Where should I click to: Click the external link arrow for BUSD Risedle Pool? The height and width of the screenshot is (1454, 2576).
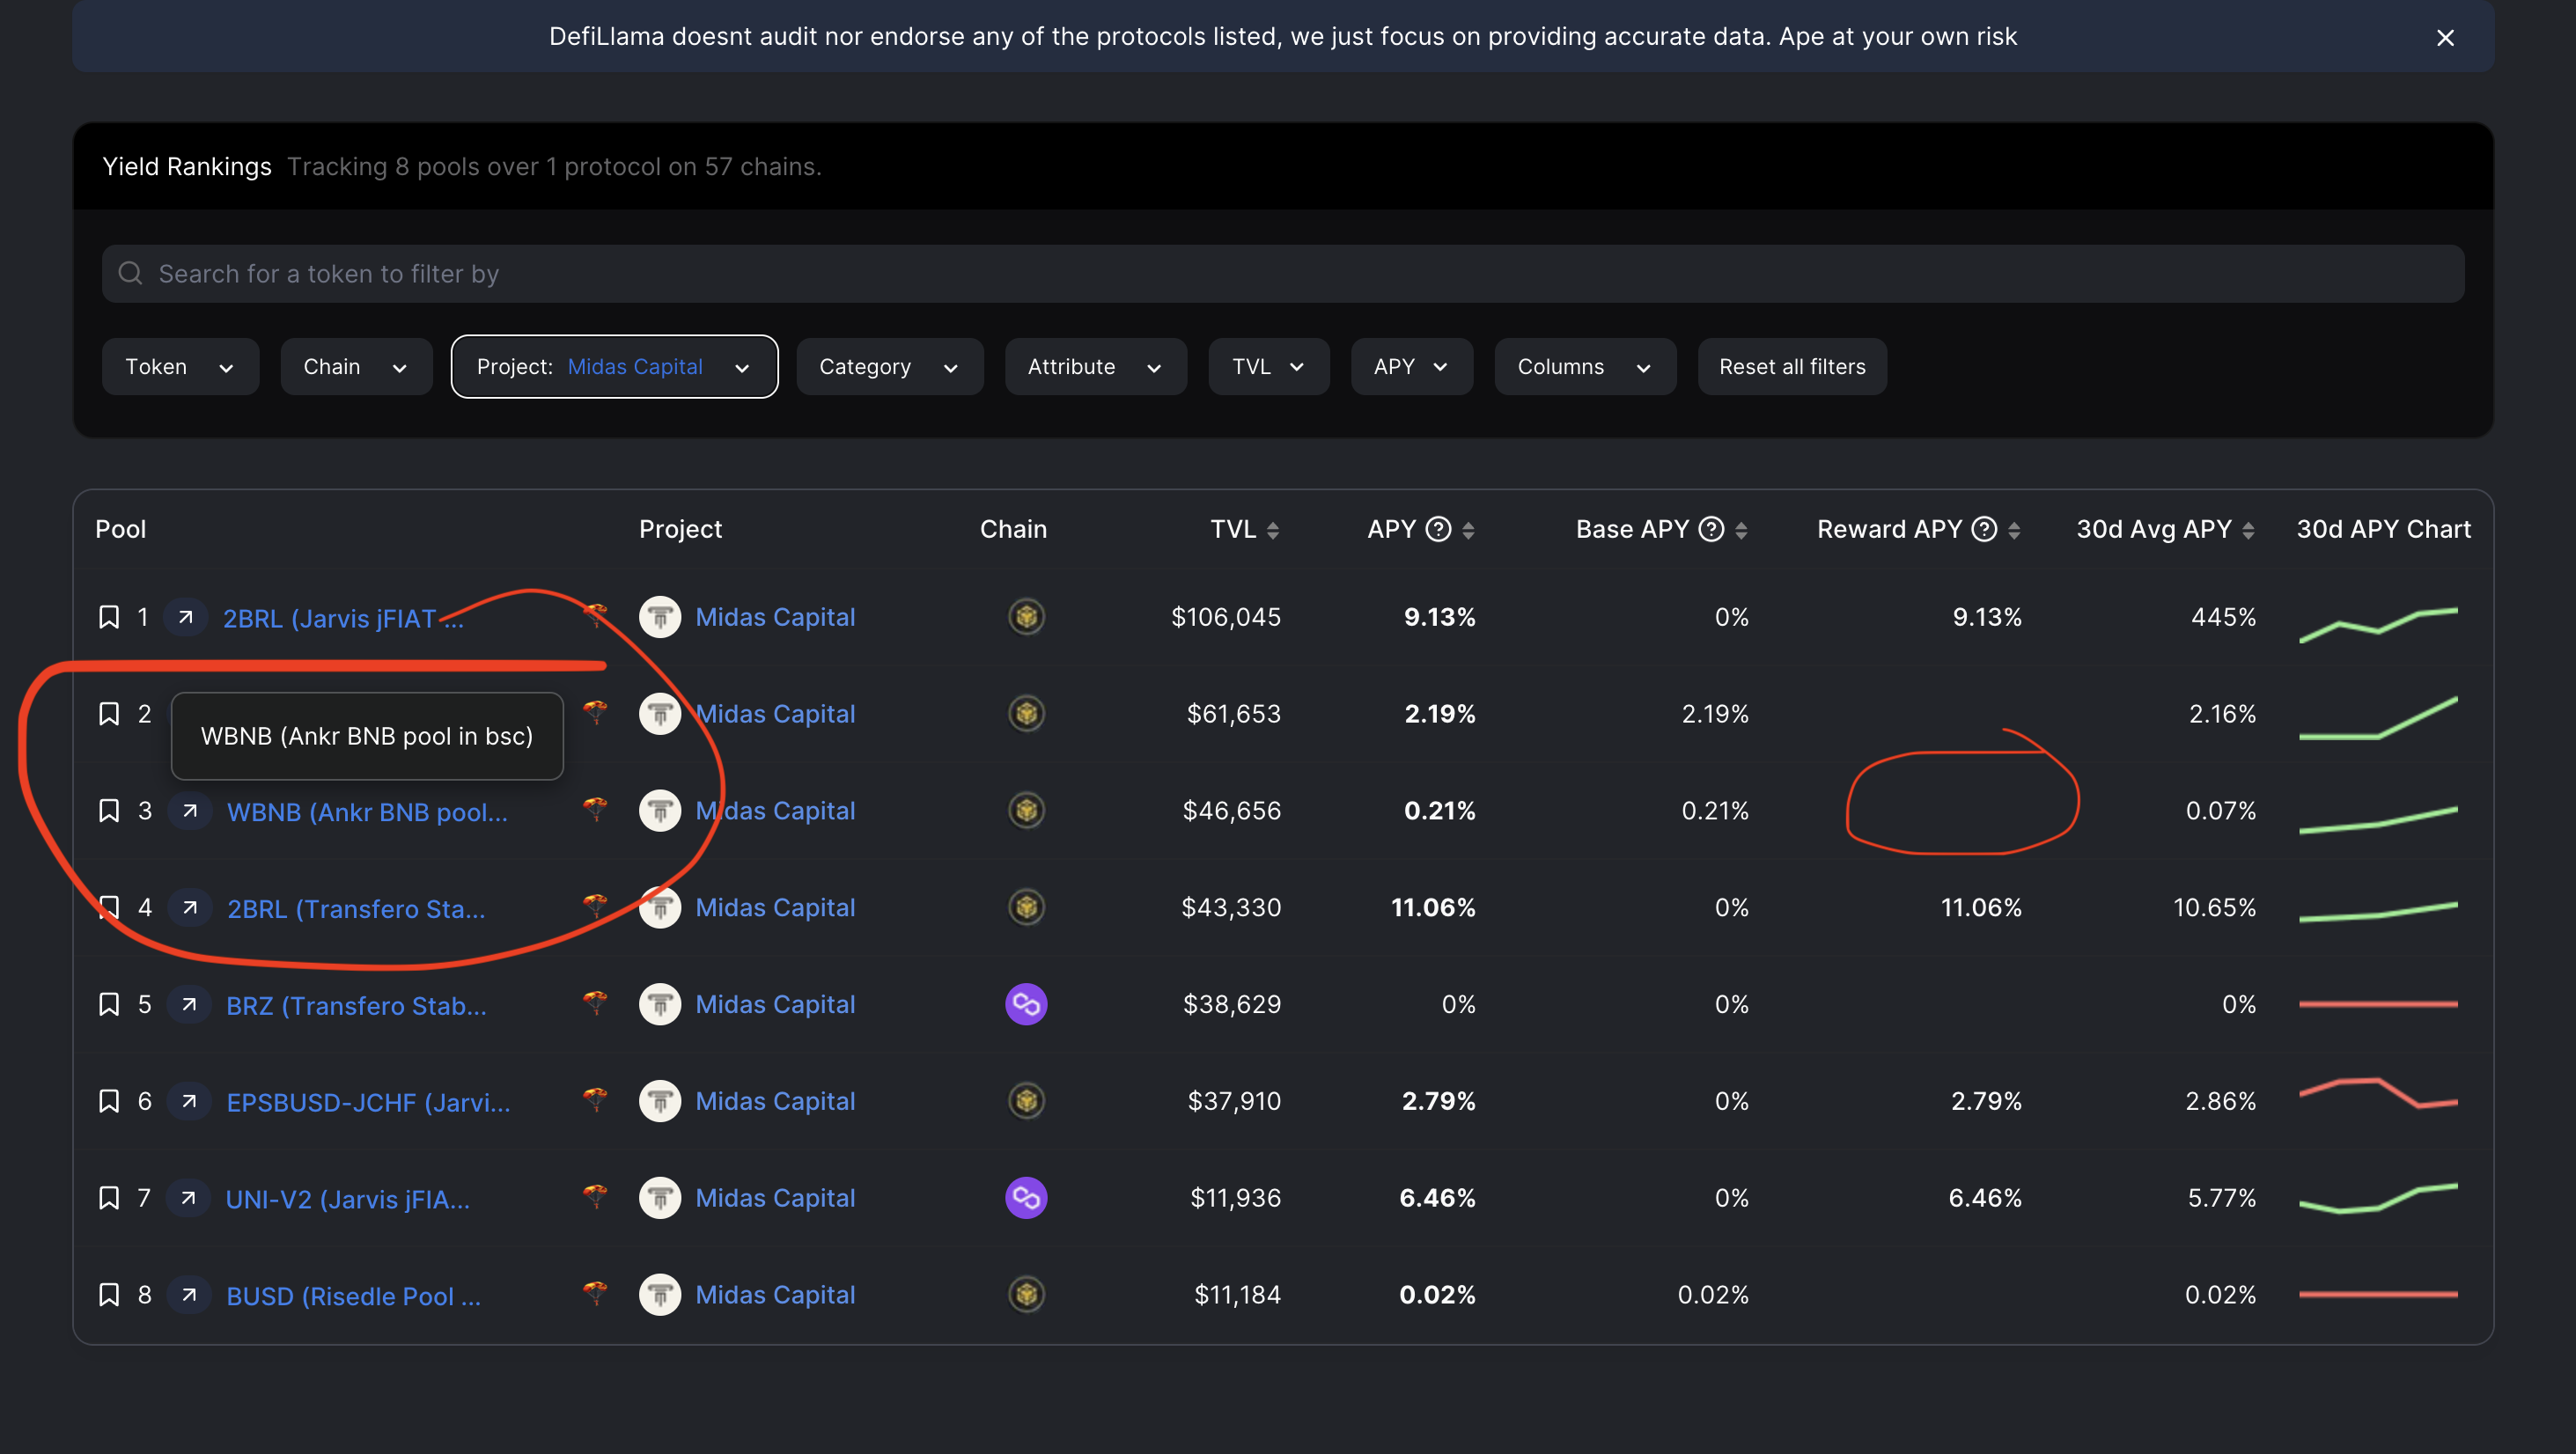click(x=189, y=1293)
